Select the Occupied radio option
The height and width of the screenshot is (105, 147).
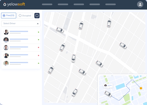[x=25, y=16]
